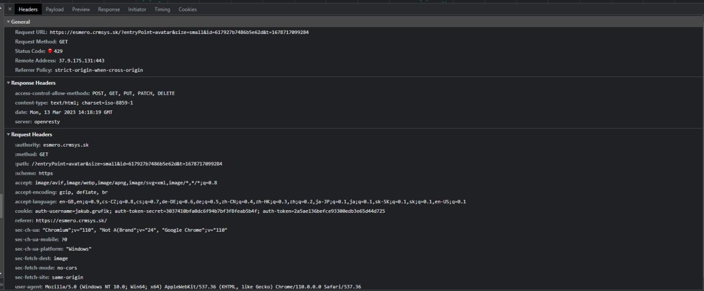704x291 pixels.
Task: Select the Headers tab
Action: (x=28, y=10)
